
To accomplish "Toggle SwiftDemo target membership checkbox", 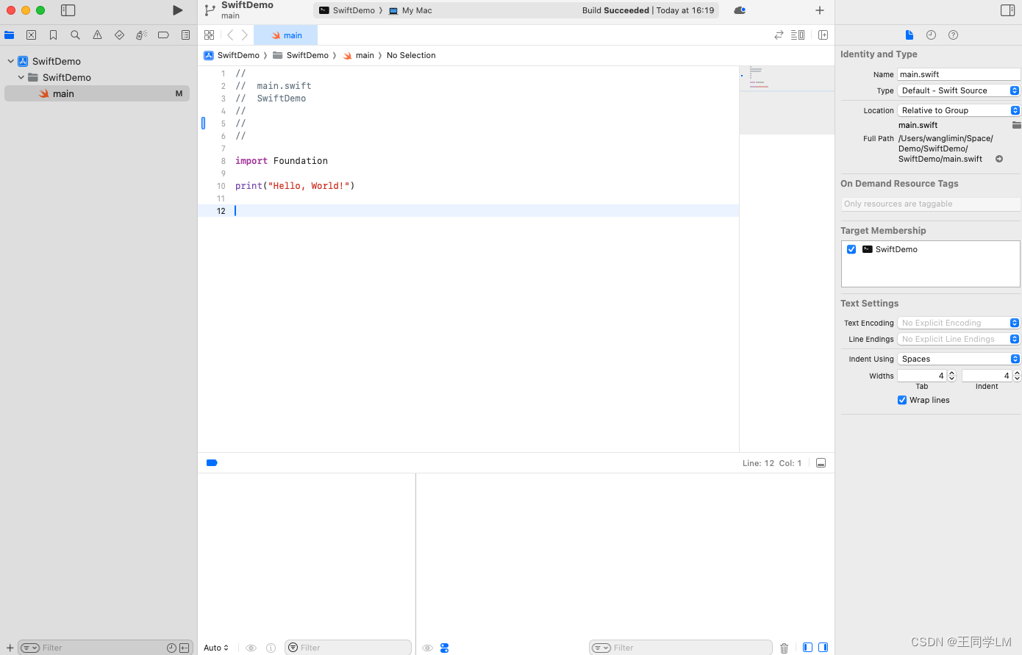I will tap(851, 249).
